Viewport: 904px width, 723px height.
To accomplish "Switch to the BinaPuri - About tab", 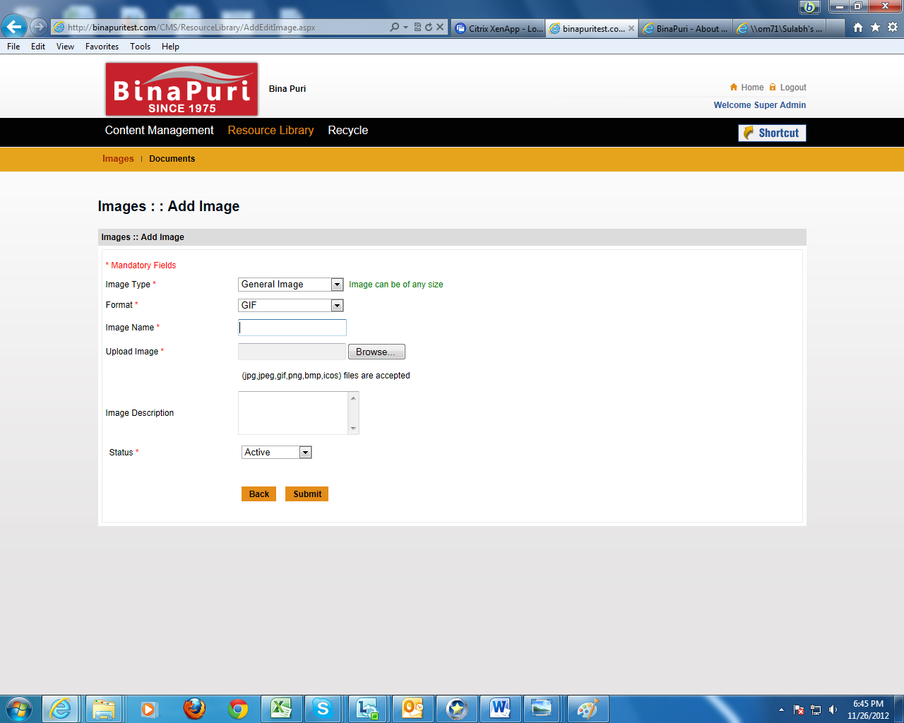I will pos(686,28).
